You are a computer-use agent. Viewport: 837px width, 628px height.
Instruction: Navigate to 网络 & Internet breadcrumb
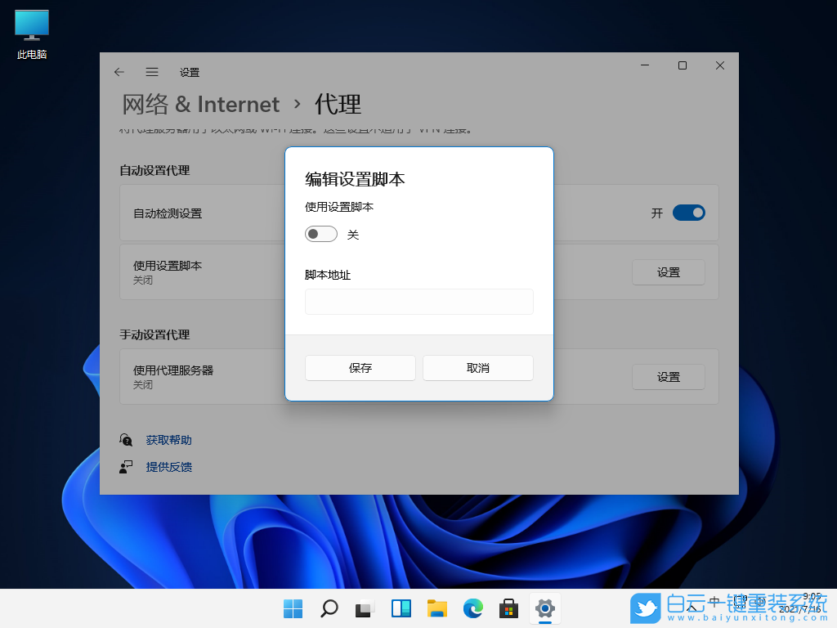201,104
